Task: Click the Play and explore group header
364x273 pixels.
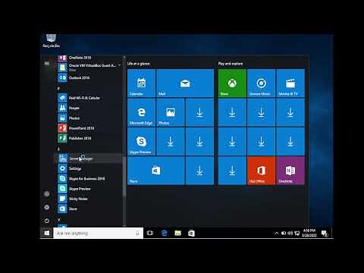Action: coord(231,64)
